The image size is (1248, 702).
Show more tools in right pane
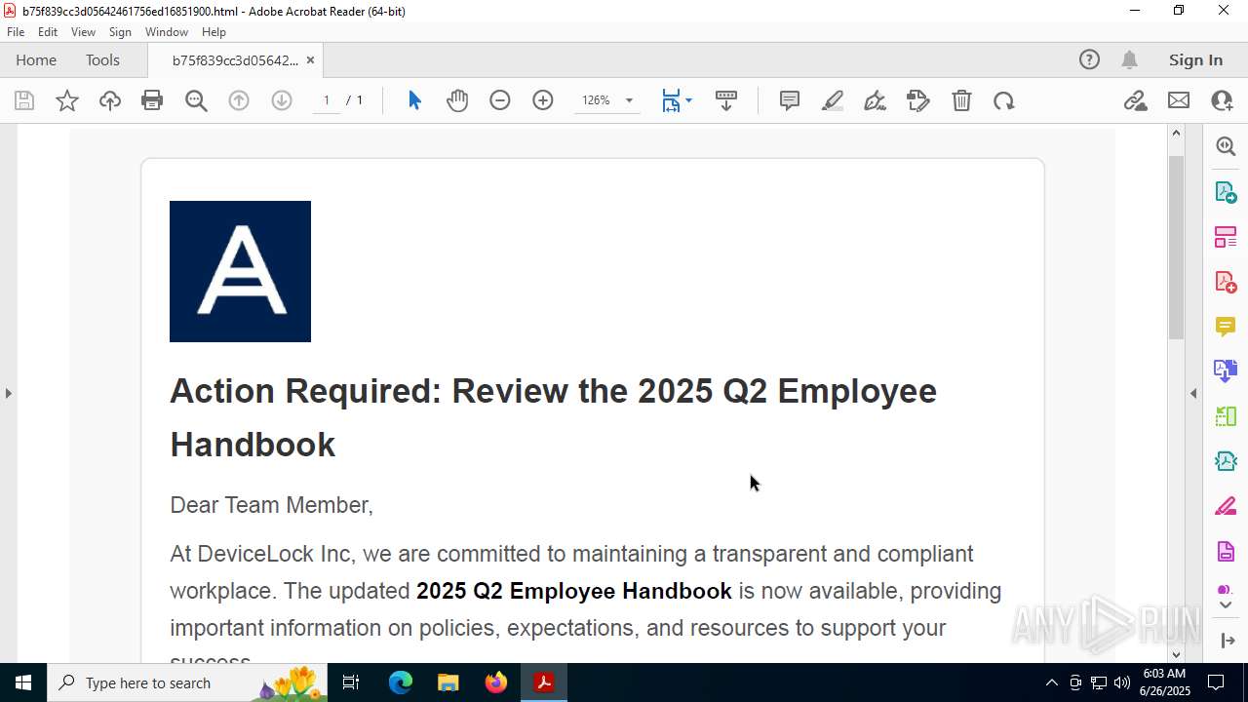(x=1226, y=605)
